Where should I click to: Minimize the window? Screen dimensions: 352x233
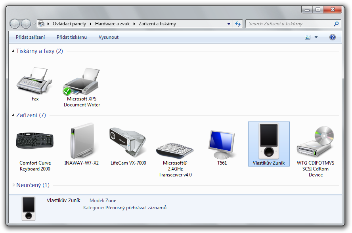click(x=307, y=9)
